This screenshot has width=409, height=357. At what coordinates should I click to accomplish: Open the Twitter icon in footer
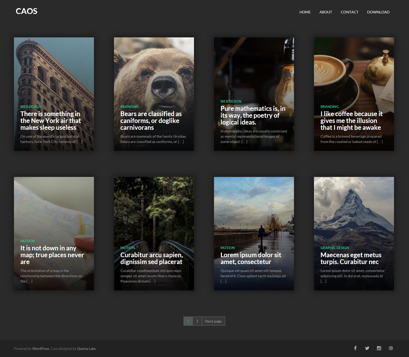coord(367,348)
